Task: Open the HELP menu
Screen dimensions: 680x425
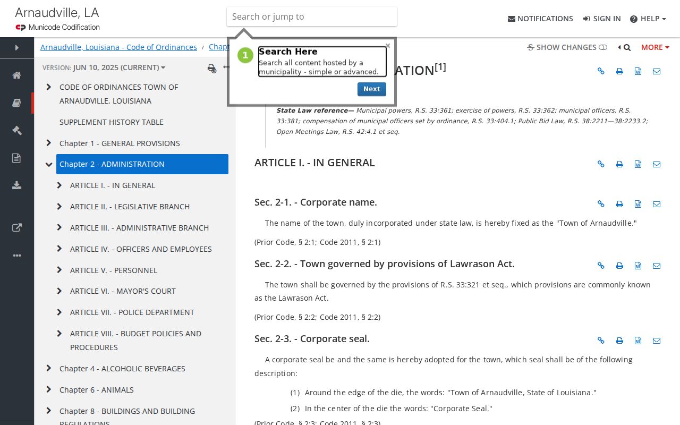Action: [648, 19]
